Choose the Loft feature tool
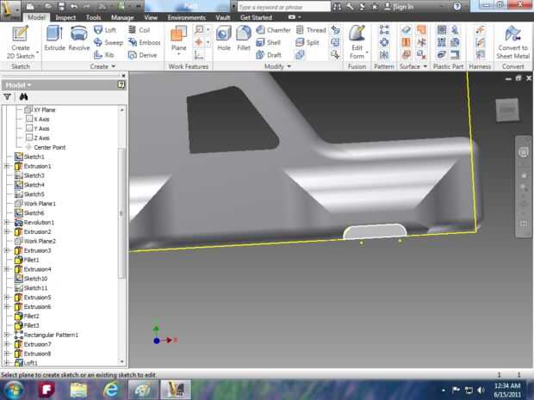534x400 pixels. (x=105, y=30)
